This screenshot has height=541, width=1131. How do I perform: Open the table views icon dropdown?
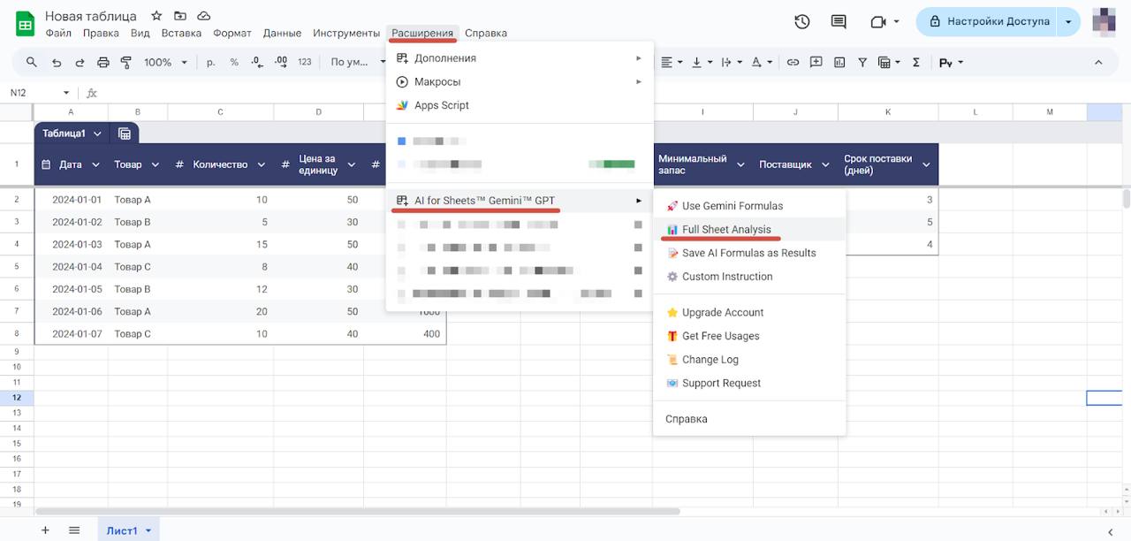point(888,62)
